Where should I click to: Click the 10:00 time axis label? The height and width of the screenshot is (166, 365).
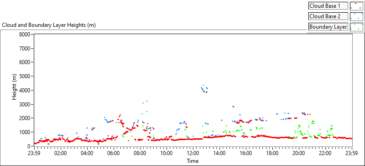point(167,153)
